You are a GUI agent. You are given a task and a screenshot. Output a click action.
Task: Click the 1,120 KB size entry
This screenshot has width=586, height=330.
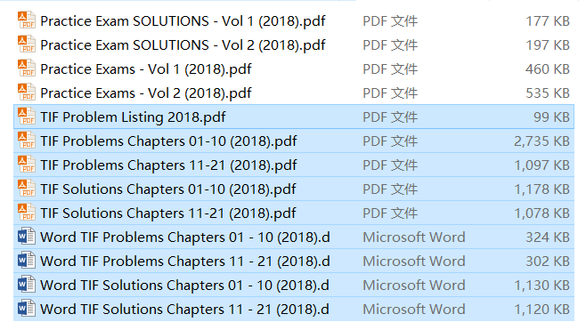coord(541,309)
